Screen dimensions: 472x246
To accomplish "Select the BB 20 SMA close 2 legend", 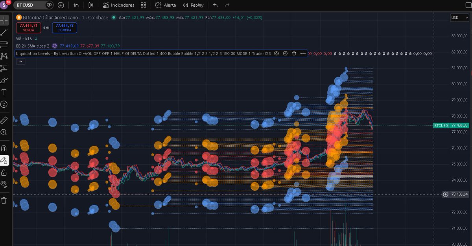I will 32,46.
